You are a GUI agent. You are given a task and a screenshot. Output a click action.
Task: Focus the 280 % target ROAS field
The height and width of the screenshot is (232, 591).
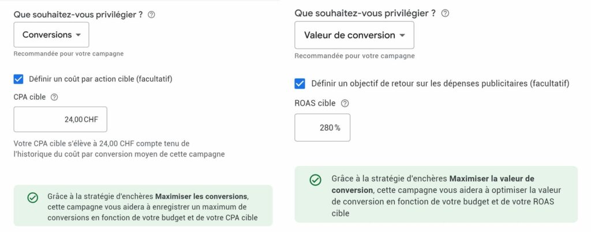click(x=322, y=128)
